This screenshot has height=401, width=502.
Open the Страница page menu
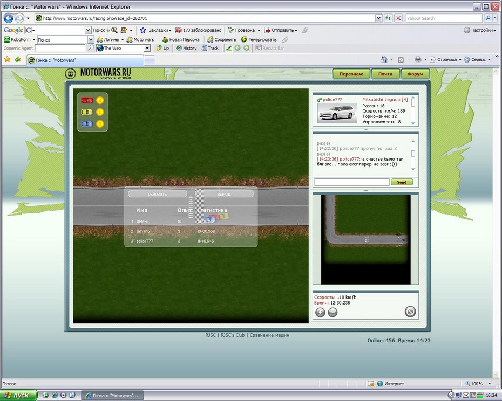[x=445, y=59]
